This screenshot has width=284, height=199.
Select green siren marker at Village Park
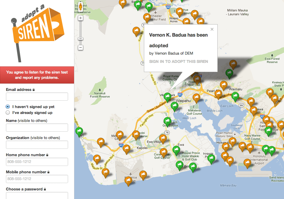click(x=167, y=97)
